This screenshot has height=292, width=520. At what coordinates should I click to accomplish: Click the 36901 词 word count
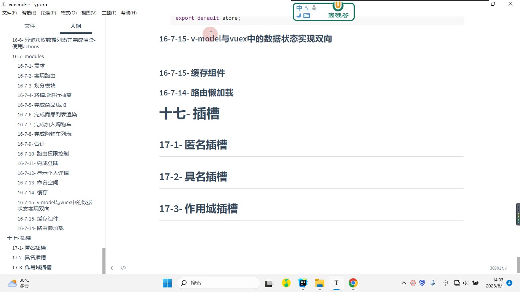point(498,268)
